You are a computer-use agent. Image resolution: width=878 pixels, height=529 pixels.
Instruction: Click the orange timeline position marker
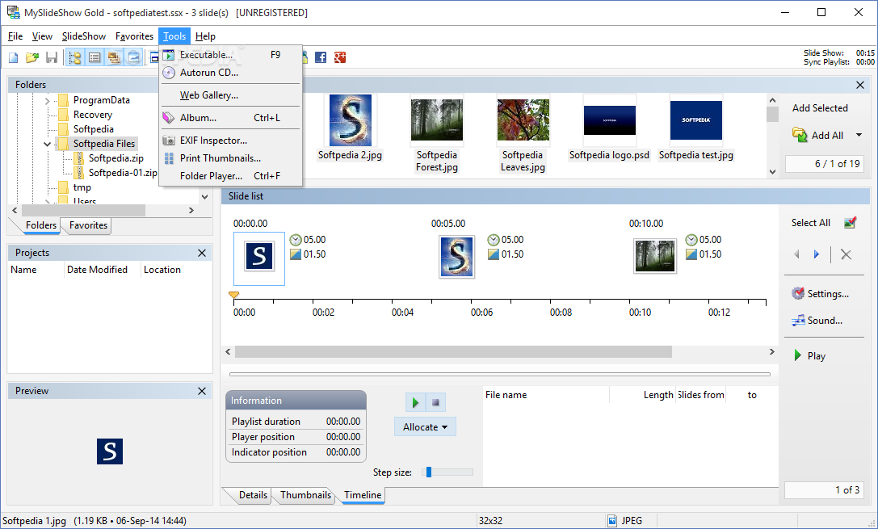coord(234,295)
